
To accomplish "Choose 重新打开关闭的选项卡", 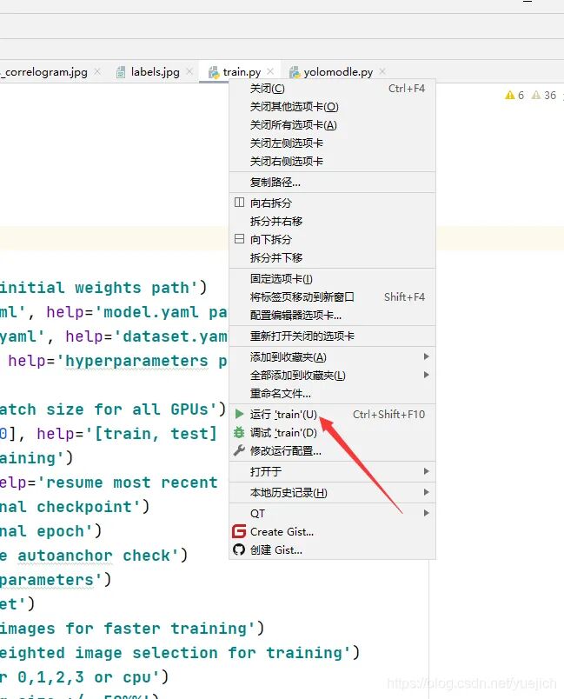I will [x=332, y=336].
